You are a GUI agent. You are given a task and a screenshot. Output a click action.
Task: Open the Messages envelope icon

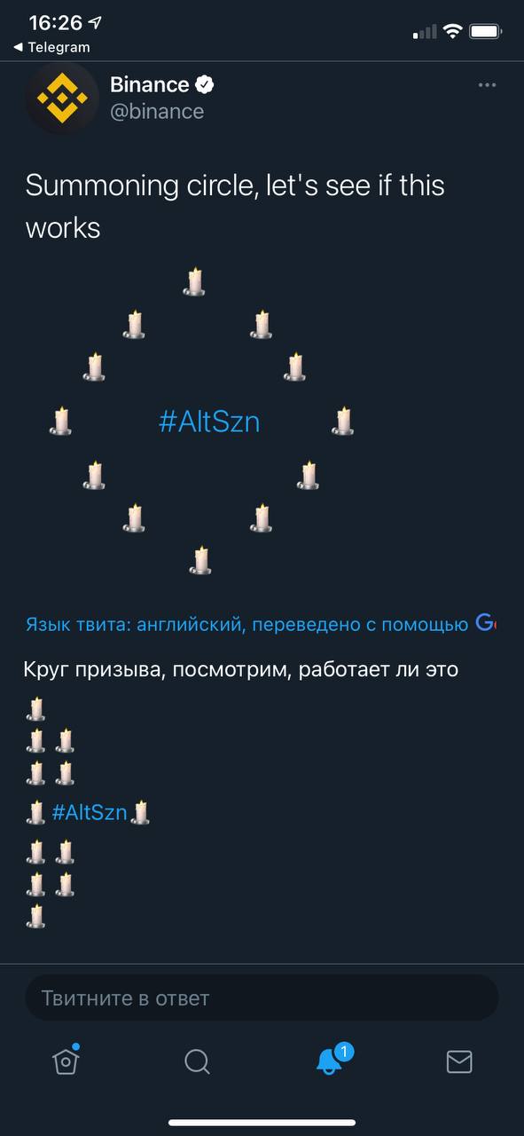[459, 1061]
